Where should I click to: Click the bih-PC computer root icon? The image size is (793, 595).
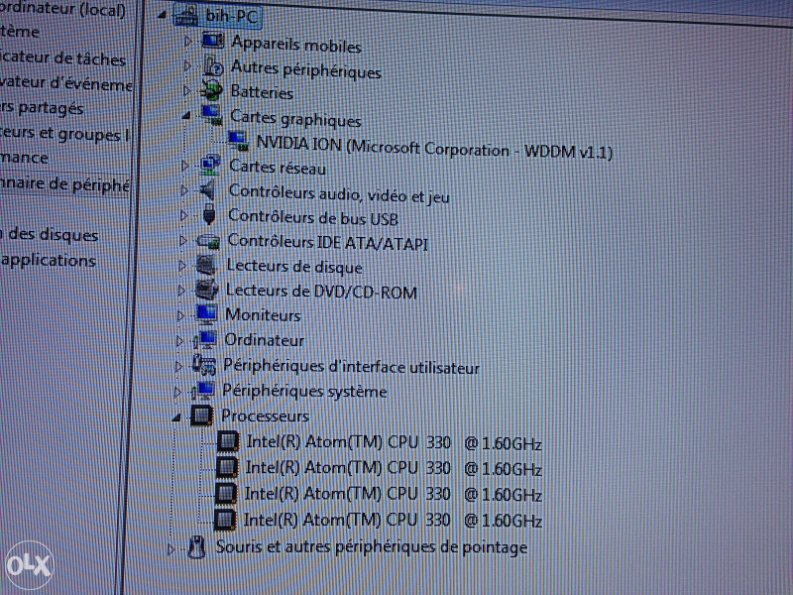(x=185, y=15)
